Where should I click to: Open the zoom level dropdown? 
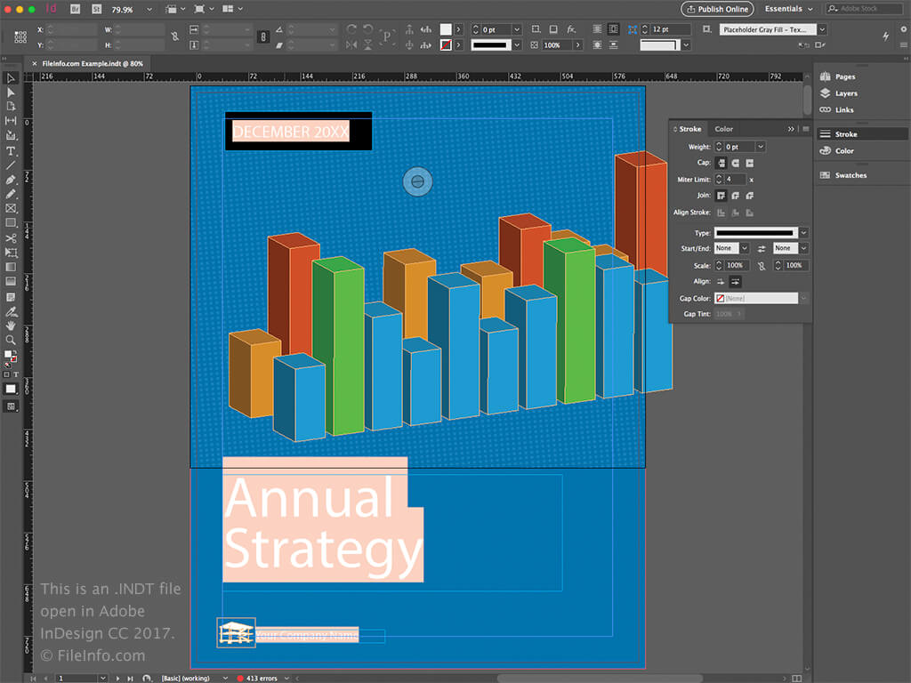tap(149, 9)
